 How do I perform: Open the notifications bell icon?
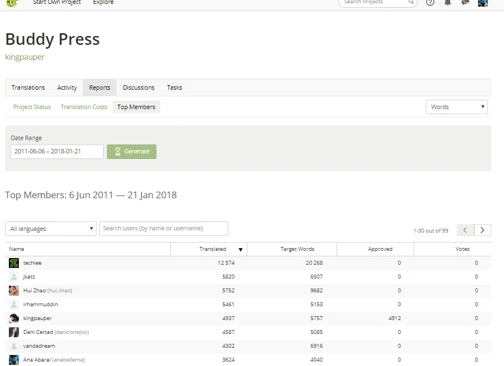click(447, 2)
